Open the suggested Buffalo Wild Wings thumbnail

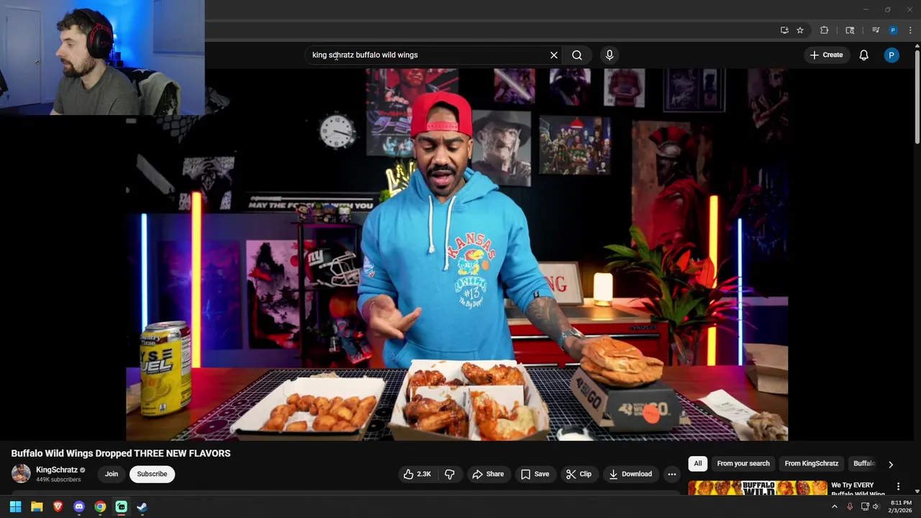pyautogui.click(x=758, y=487)
